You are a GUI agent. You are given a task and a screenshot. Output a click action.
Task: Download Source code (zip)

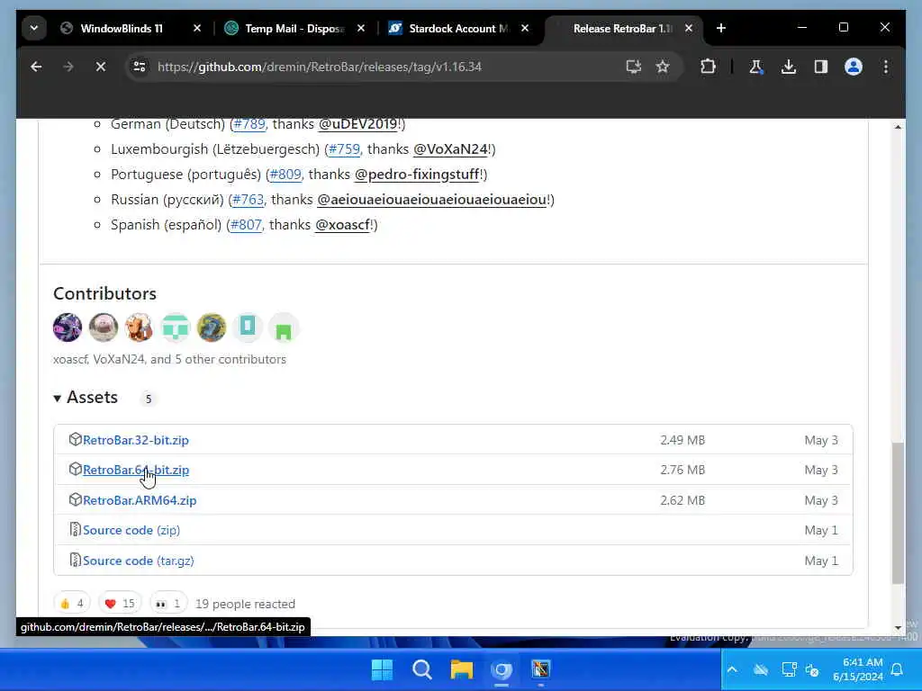pos(131,530)
